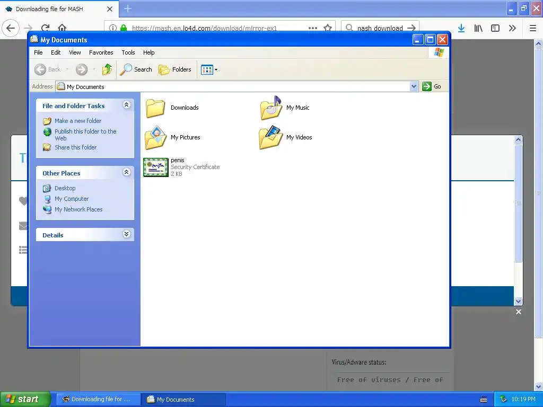This screenshot has height=407, width=543.
Task: Switch to Downloading file taskbar button
Action: click(x=98, y=400)
